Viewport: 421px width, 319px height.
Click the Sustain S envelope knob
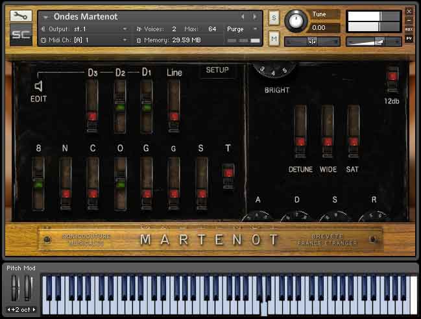click(x=335, y=216)
